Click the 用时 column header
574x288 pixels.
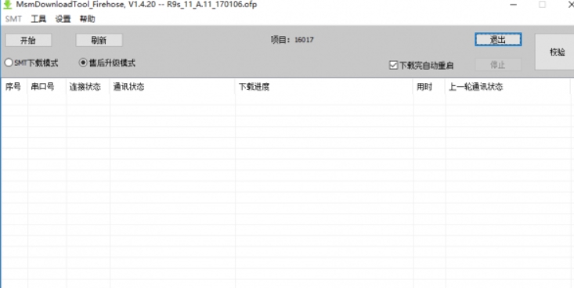click(x=429, y=87)
